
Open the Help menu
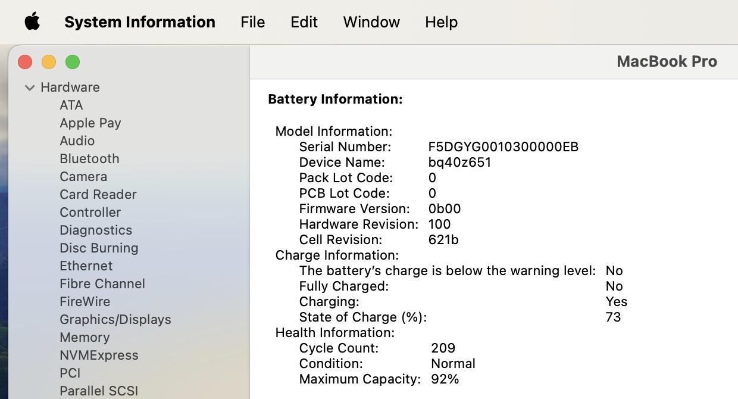coord(441,22)
